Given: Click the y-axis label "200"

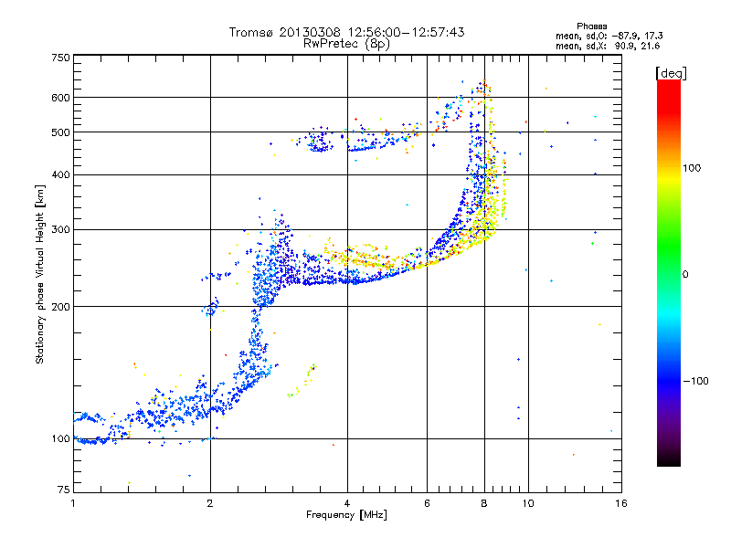Looking at the screenshot, I should tap(60, 307).
